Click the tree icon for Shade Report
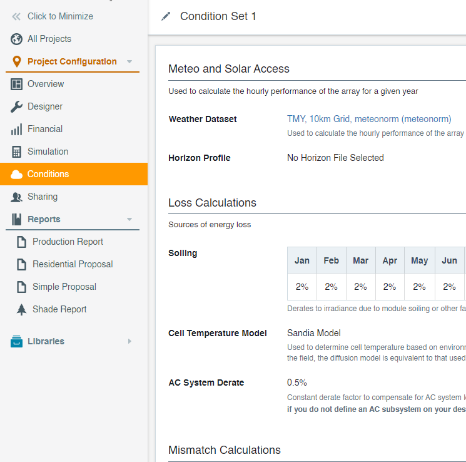This screenshot has width=466, height=462. [x=22, y=309]
